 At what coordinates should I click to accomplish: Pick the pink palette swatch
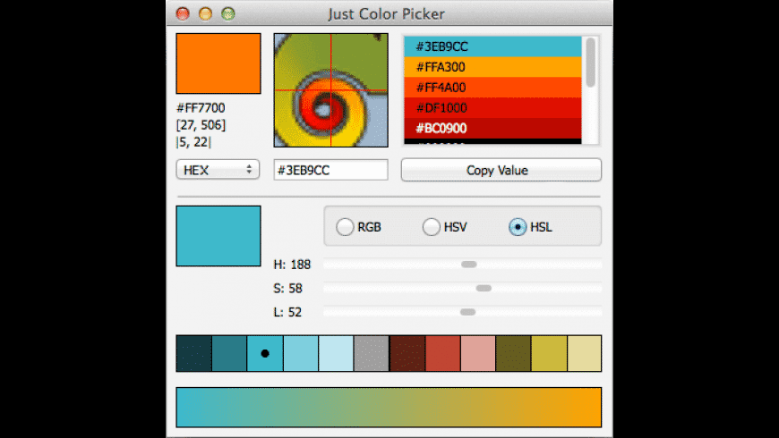pyautogui.click(x=478, y=354)
